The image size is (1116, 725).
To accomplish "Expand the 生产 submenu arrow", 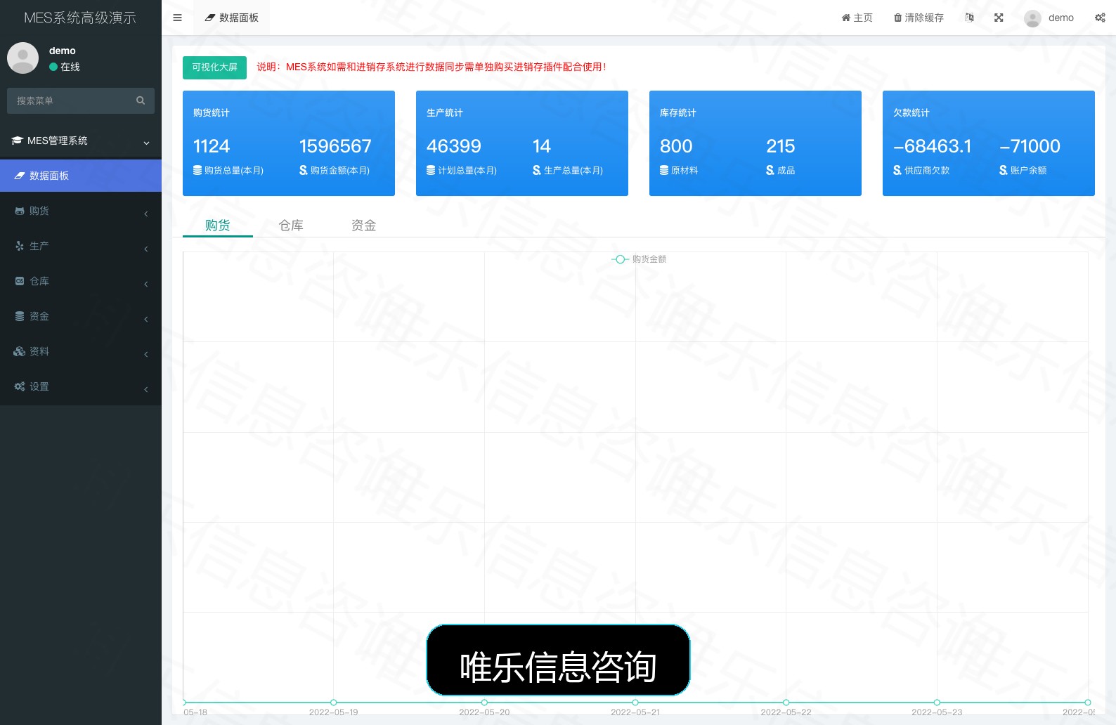I will point(146,249).
